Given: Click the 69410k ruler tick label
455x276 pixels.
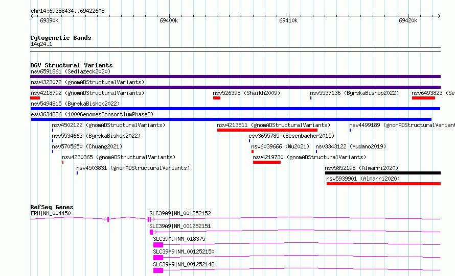Looking at the screenshot, I should pos(288,20).
